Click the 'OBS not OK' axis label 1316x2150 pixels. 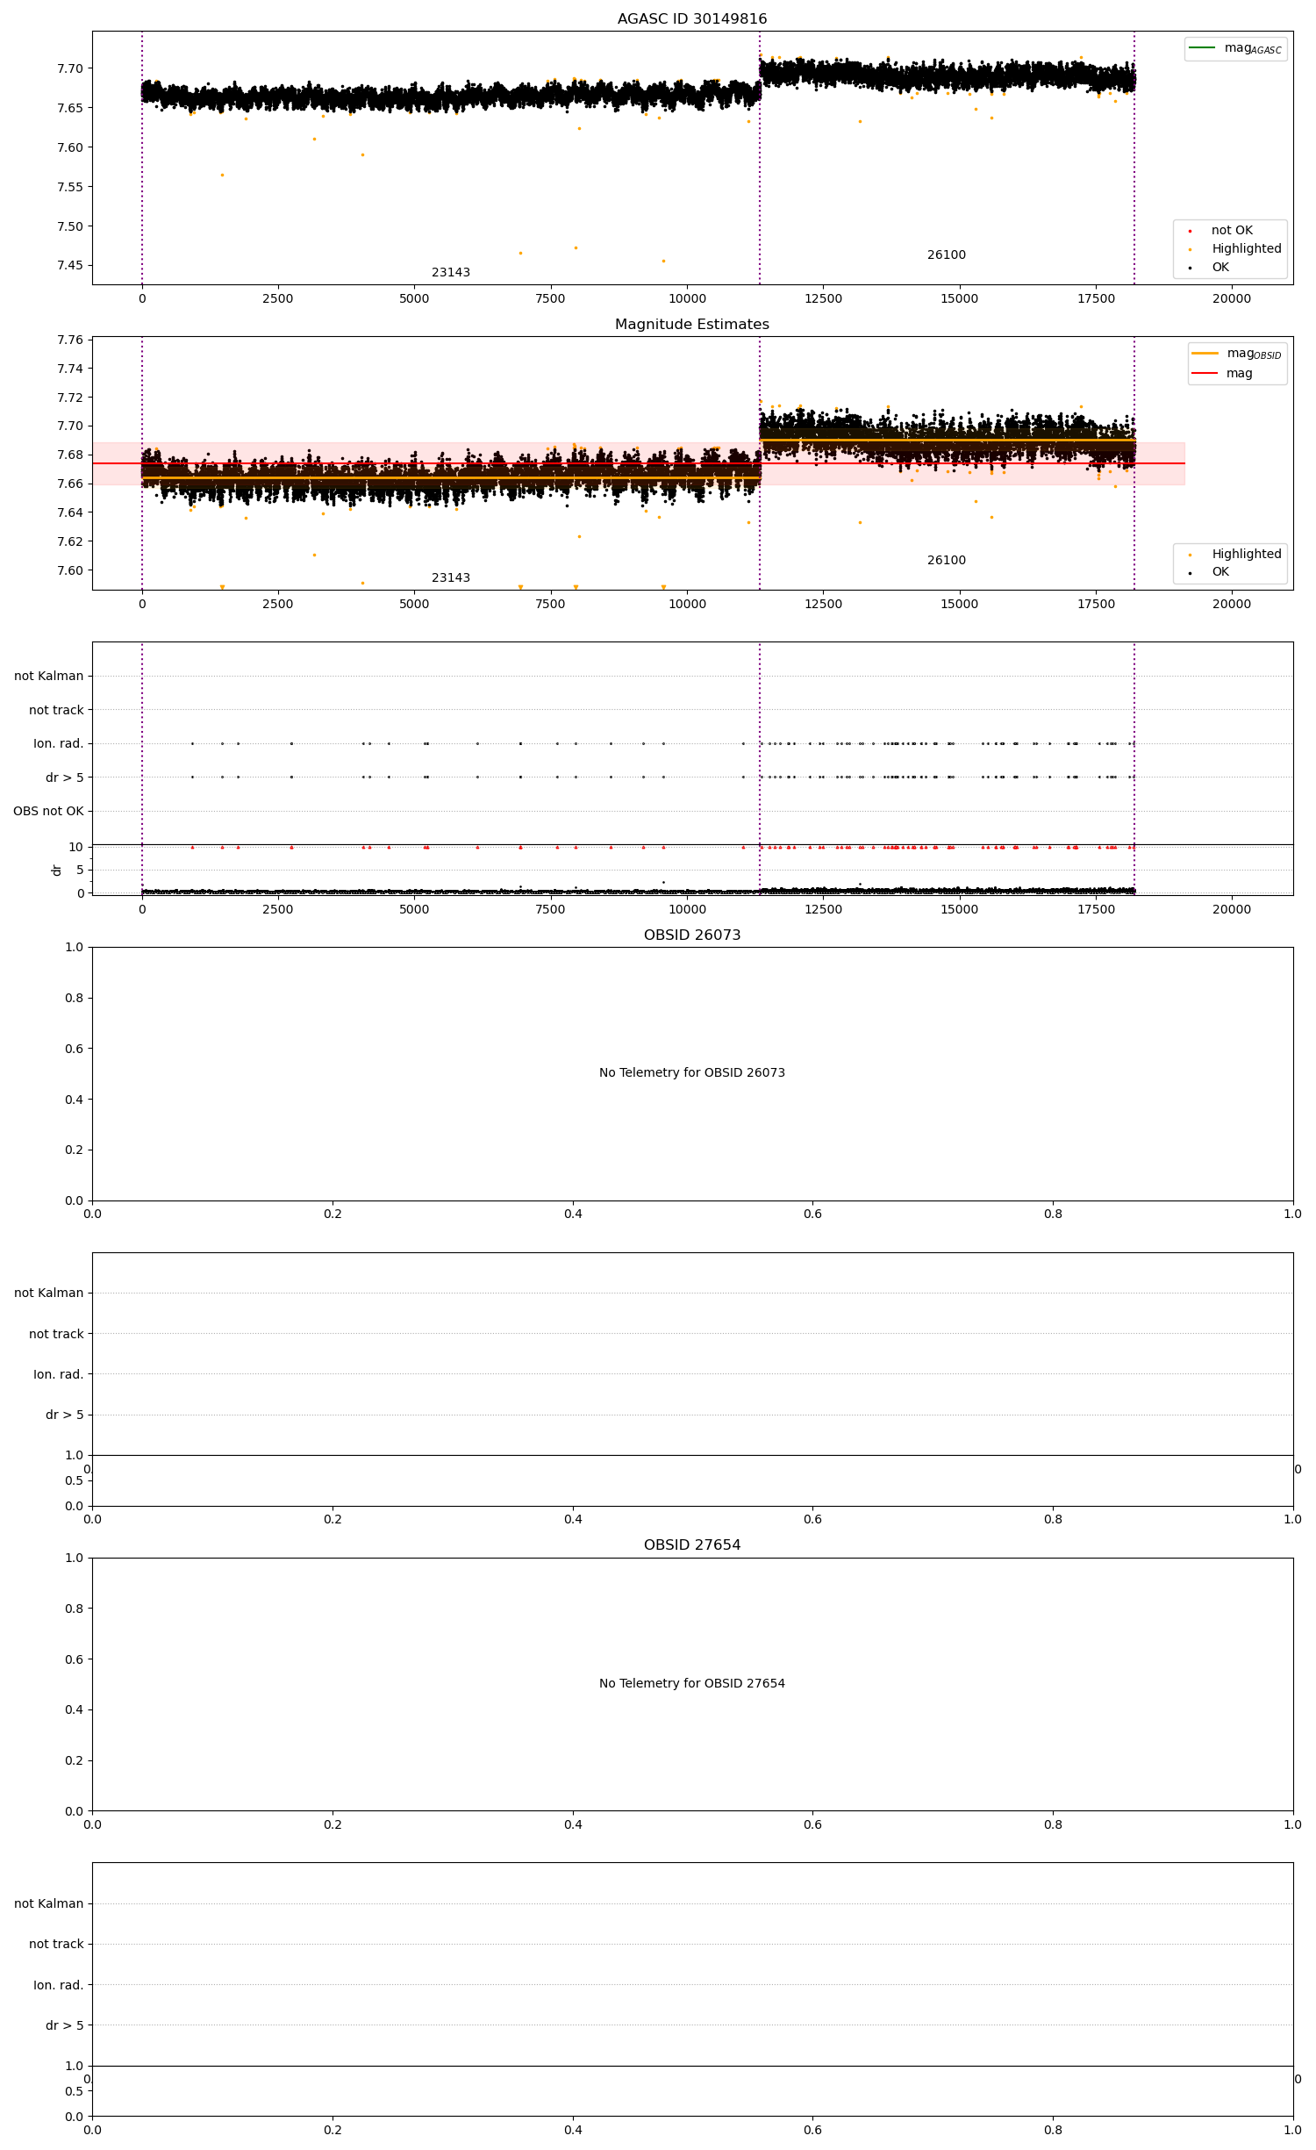click(48, 811)
